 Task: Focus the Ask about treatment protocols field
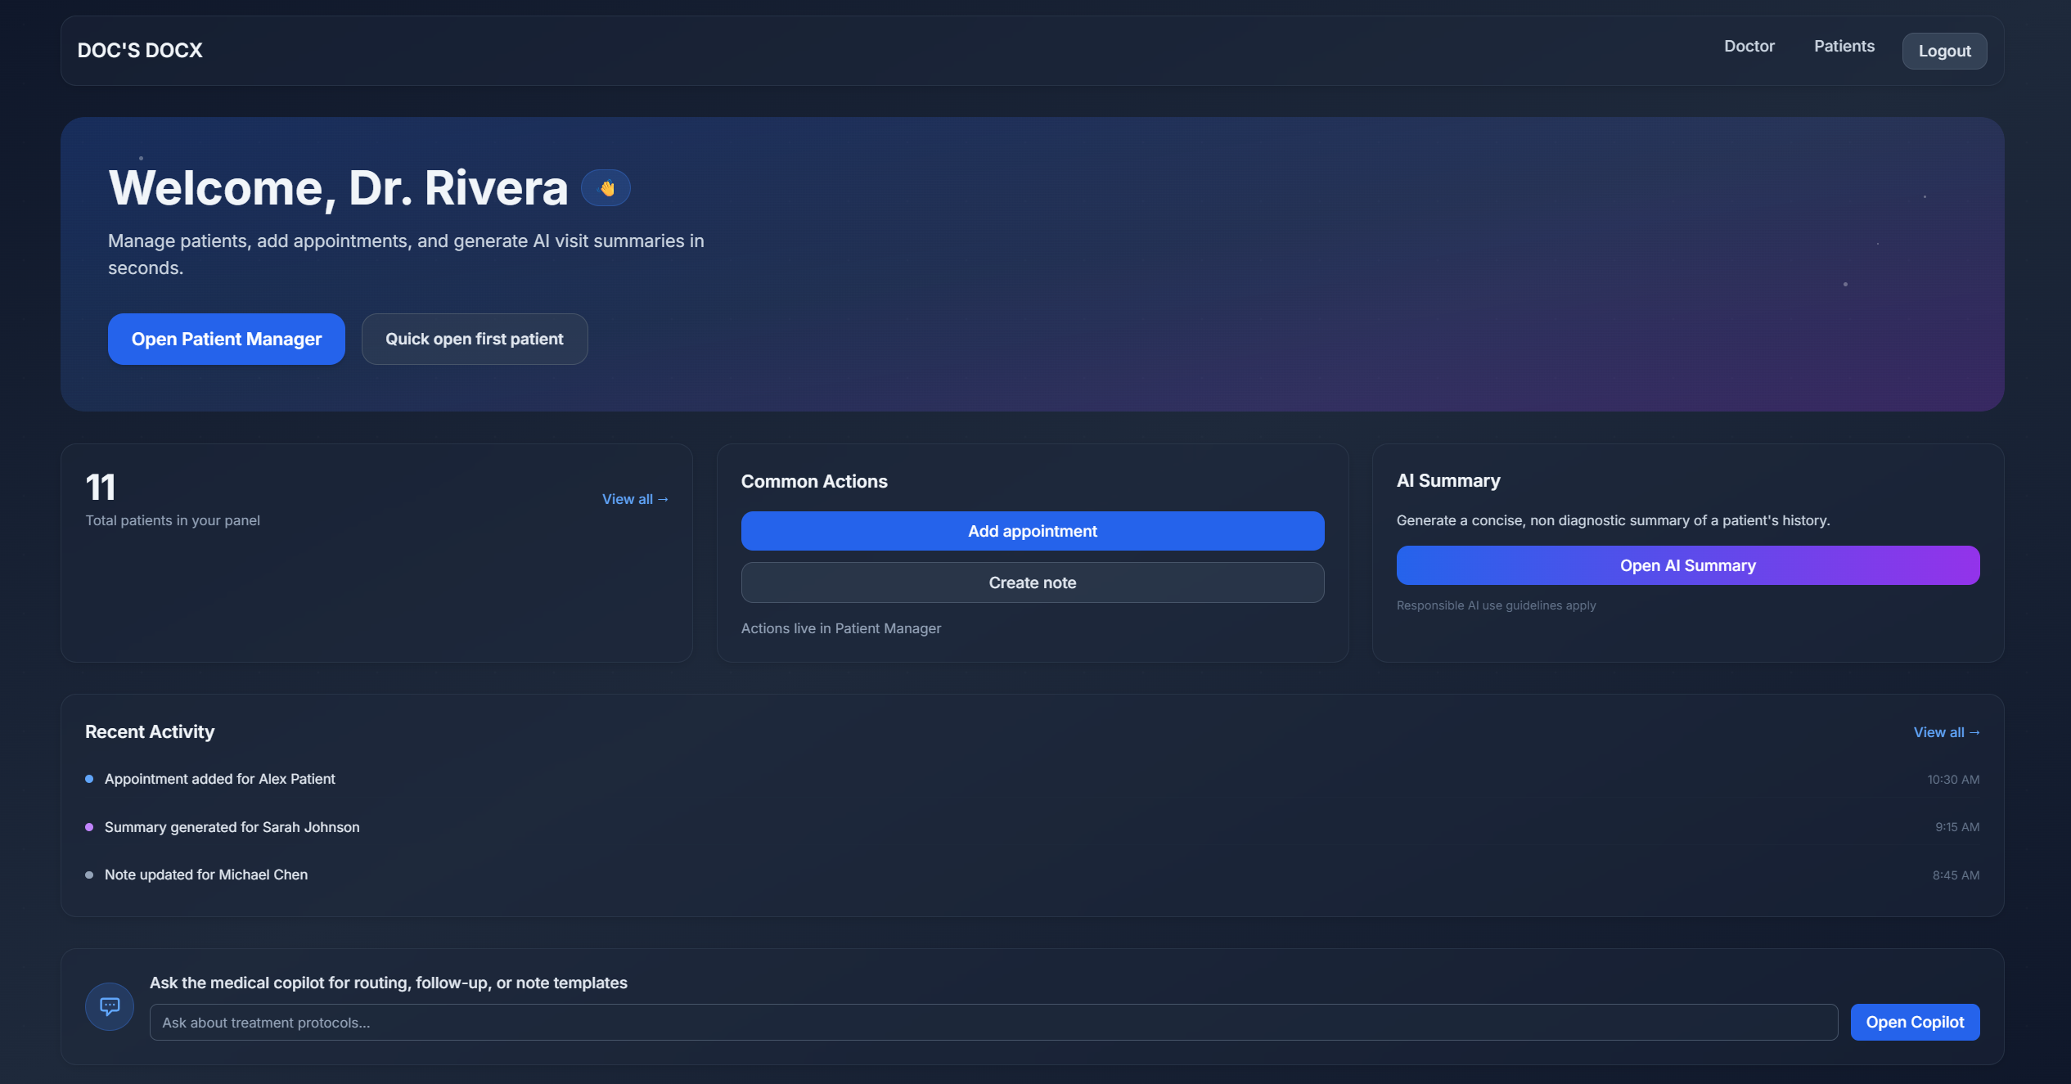coord(993,1022)
